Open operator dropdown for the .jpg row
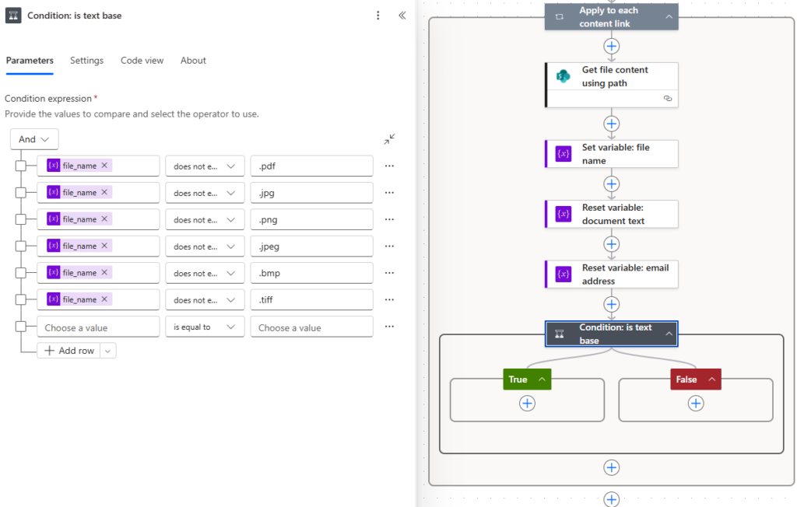This screenshot has width=797, height=507. (x=205, y=193)
